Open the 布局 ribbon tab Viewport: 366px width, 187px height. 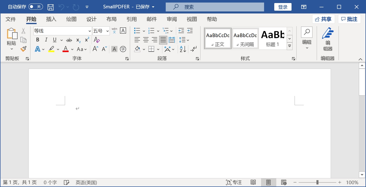[111, 19]
